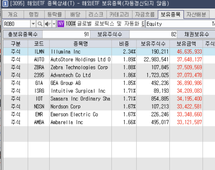Click the IOT code cell

tap(39, 99)
